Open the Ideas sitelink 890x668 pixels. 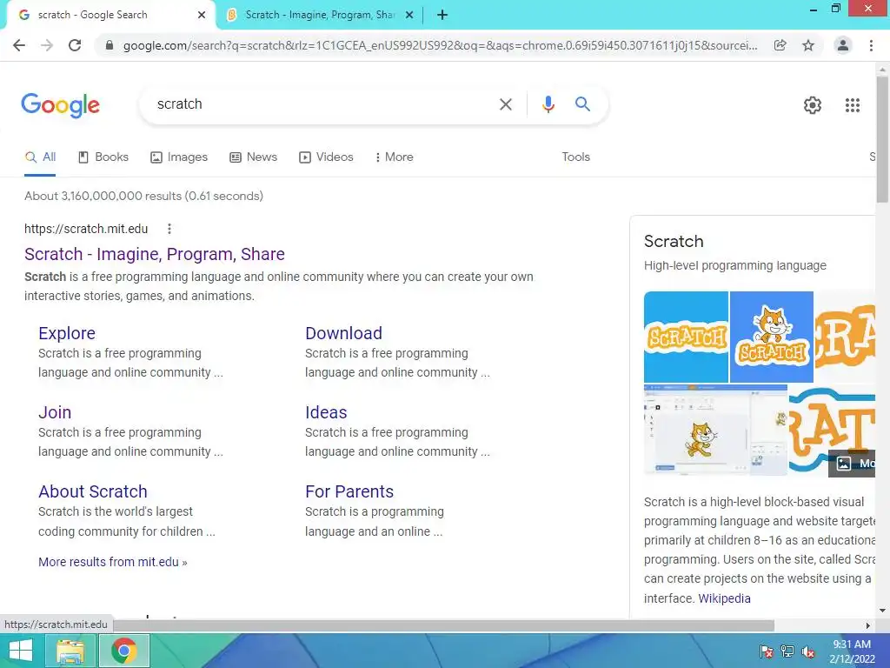click(x=326, y=412)
